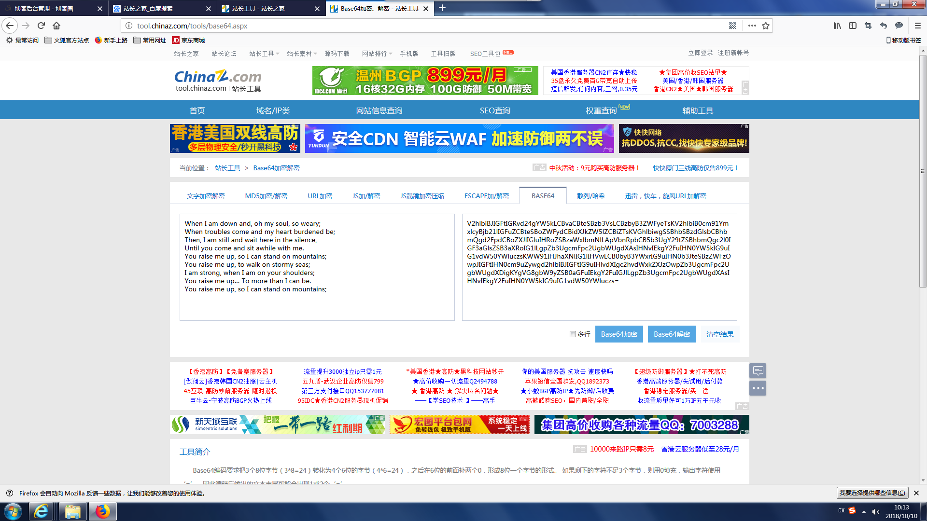927x521 pixels.
Task: Click the 清空结果 link
Action: click(719, 334)
